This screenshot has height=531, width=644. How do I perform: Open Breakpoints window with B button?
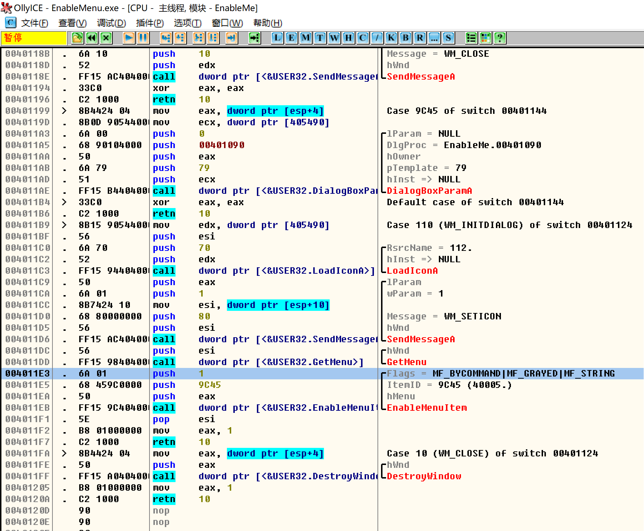coord(406,38)
